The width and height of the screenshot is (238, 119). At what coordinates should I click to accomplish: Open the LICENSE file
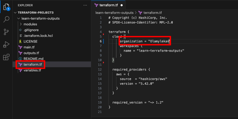(x=30, y=42)
